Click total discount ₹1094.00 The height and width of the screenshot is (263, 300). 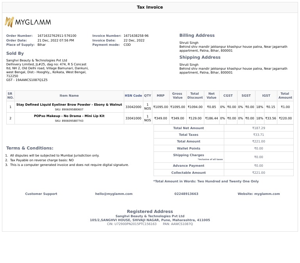(195, 107)
